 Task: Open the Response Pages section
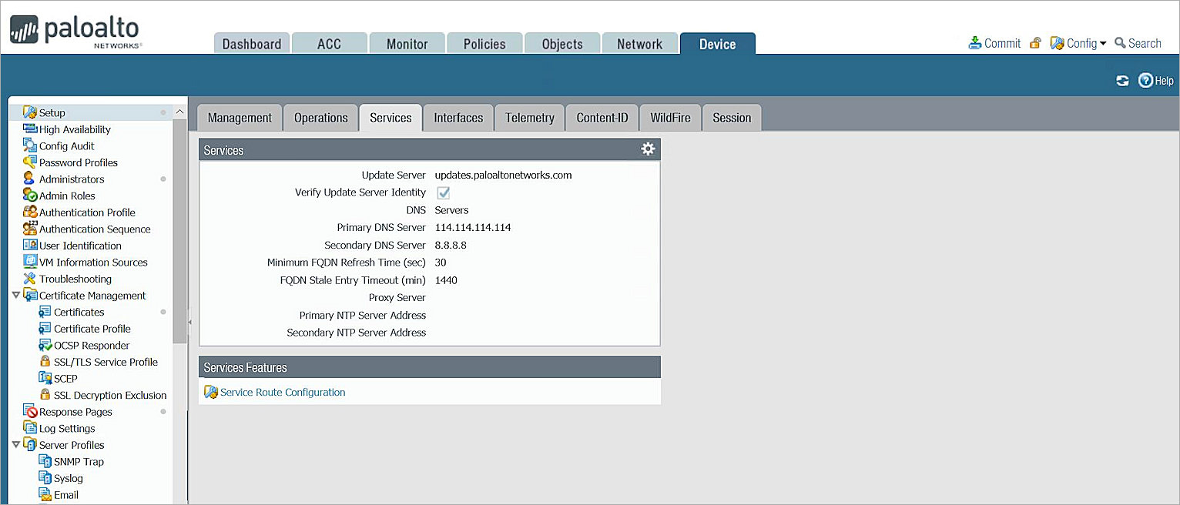76,412
